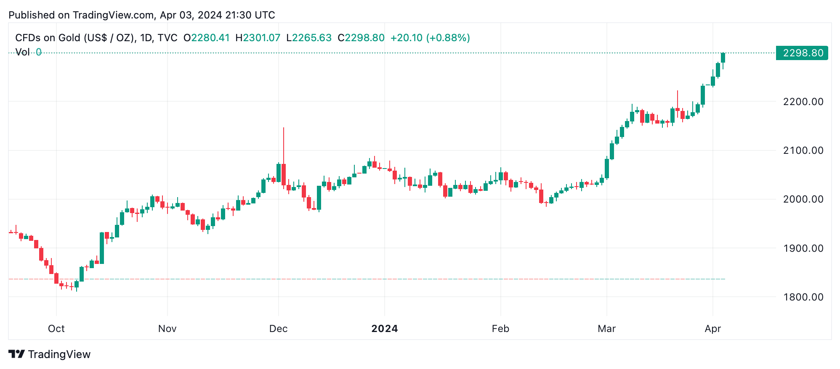
Task: Click the current price tag 2298.80
Action: click(x=802, y=53)
